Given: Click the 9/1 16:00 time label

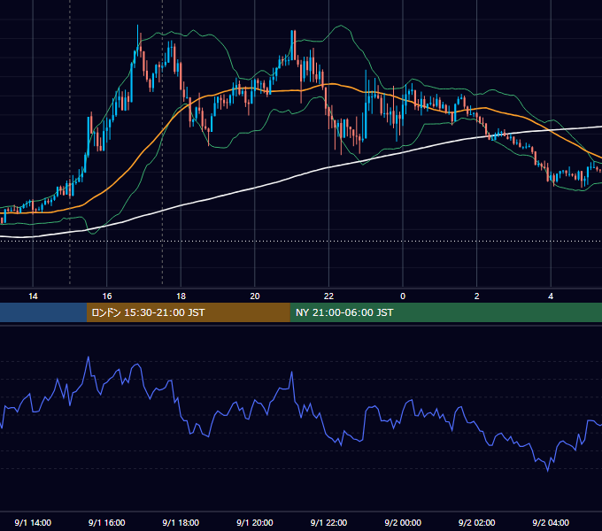Looking at the screenshot, I should pyautogui.click(x=107, y=522).
